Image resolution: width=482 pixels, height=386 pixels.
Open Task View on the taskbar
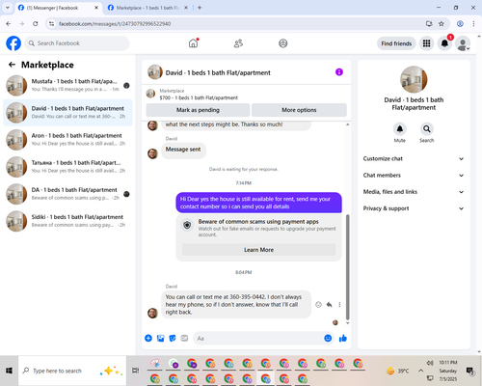(x=136, y=371)
